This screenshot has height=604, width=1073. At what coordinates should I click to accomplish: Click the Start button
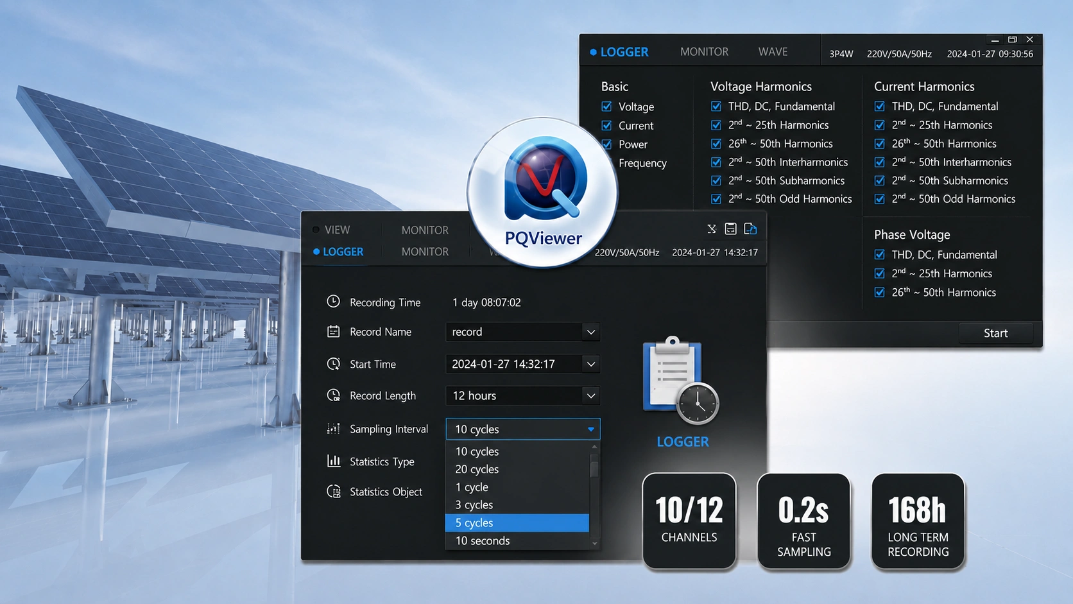point(995,332)
